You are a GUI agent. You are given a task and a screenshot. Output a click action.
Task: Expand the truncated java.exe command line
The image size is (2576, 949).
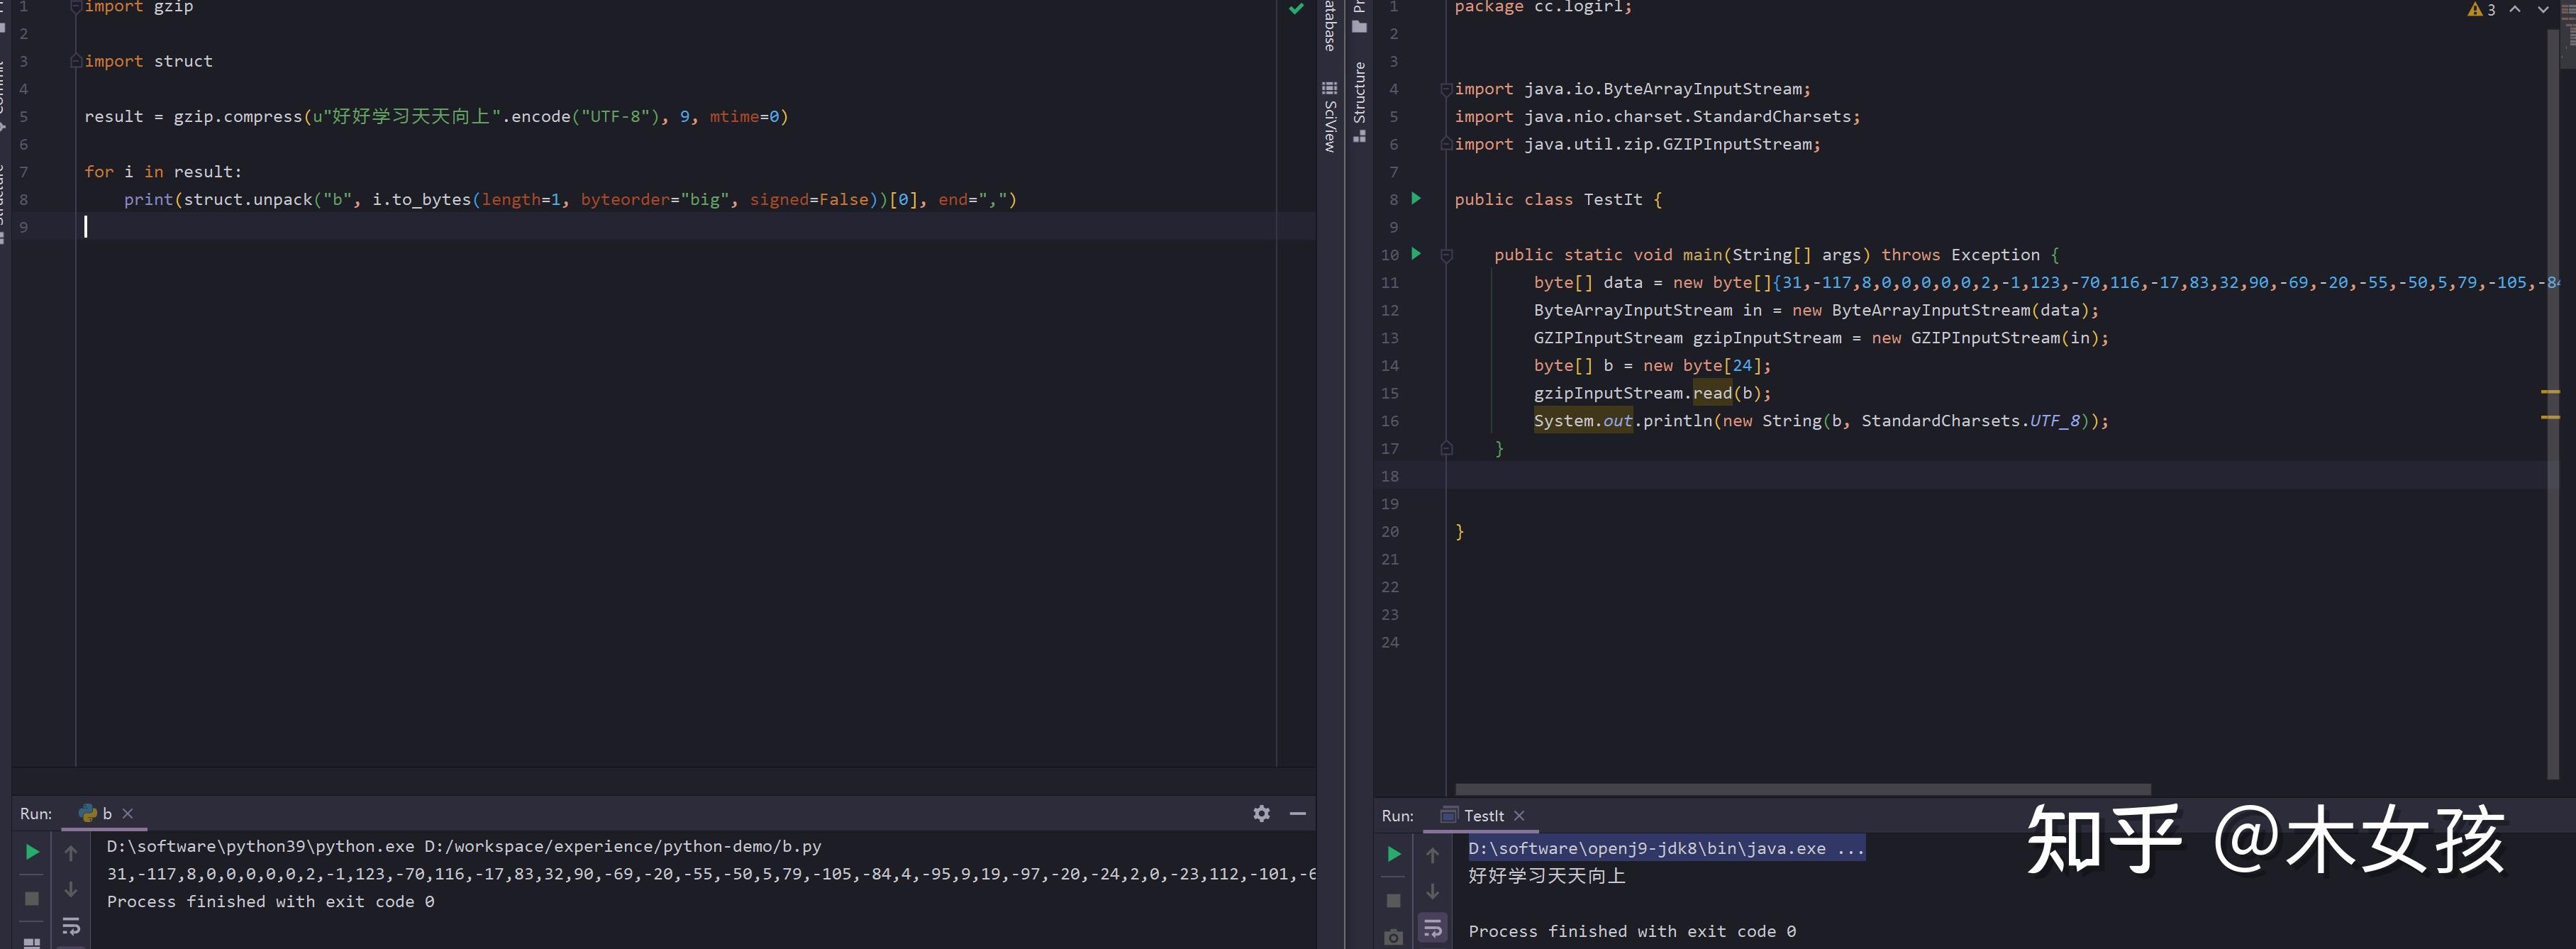click(x=1849, y=847)
